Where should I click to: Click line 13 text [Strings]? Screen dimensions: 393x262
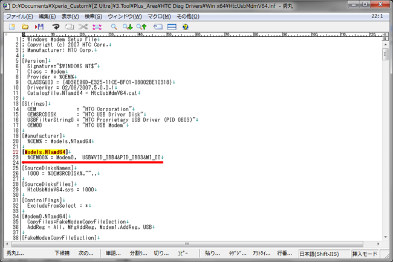pyautogui.click(x=35, y=104)
